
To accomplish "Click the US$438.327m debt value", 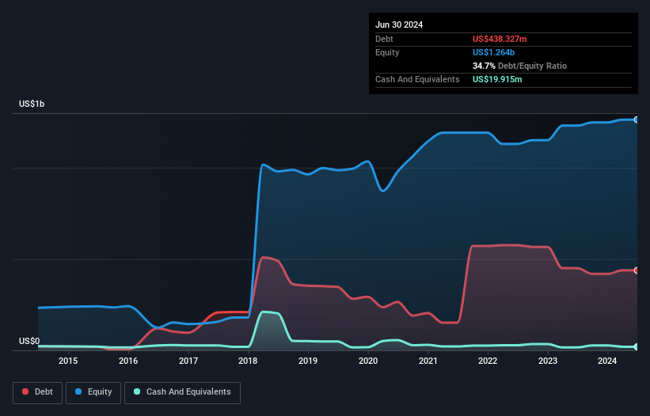I will 500,39.
